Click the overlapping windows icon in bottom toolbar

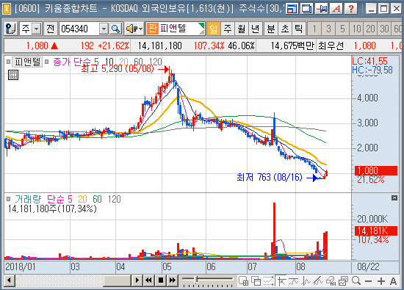click(x=256, y=280)
